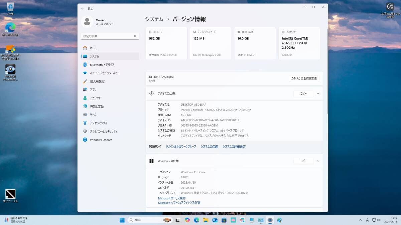
Task: Click the アカウント sidebar icon
Action: (x=85, y=98)
